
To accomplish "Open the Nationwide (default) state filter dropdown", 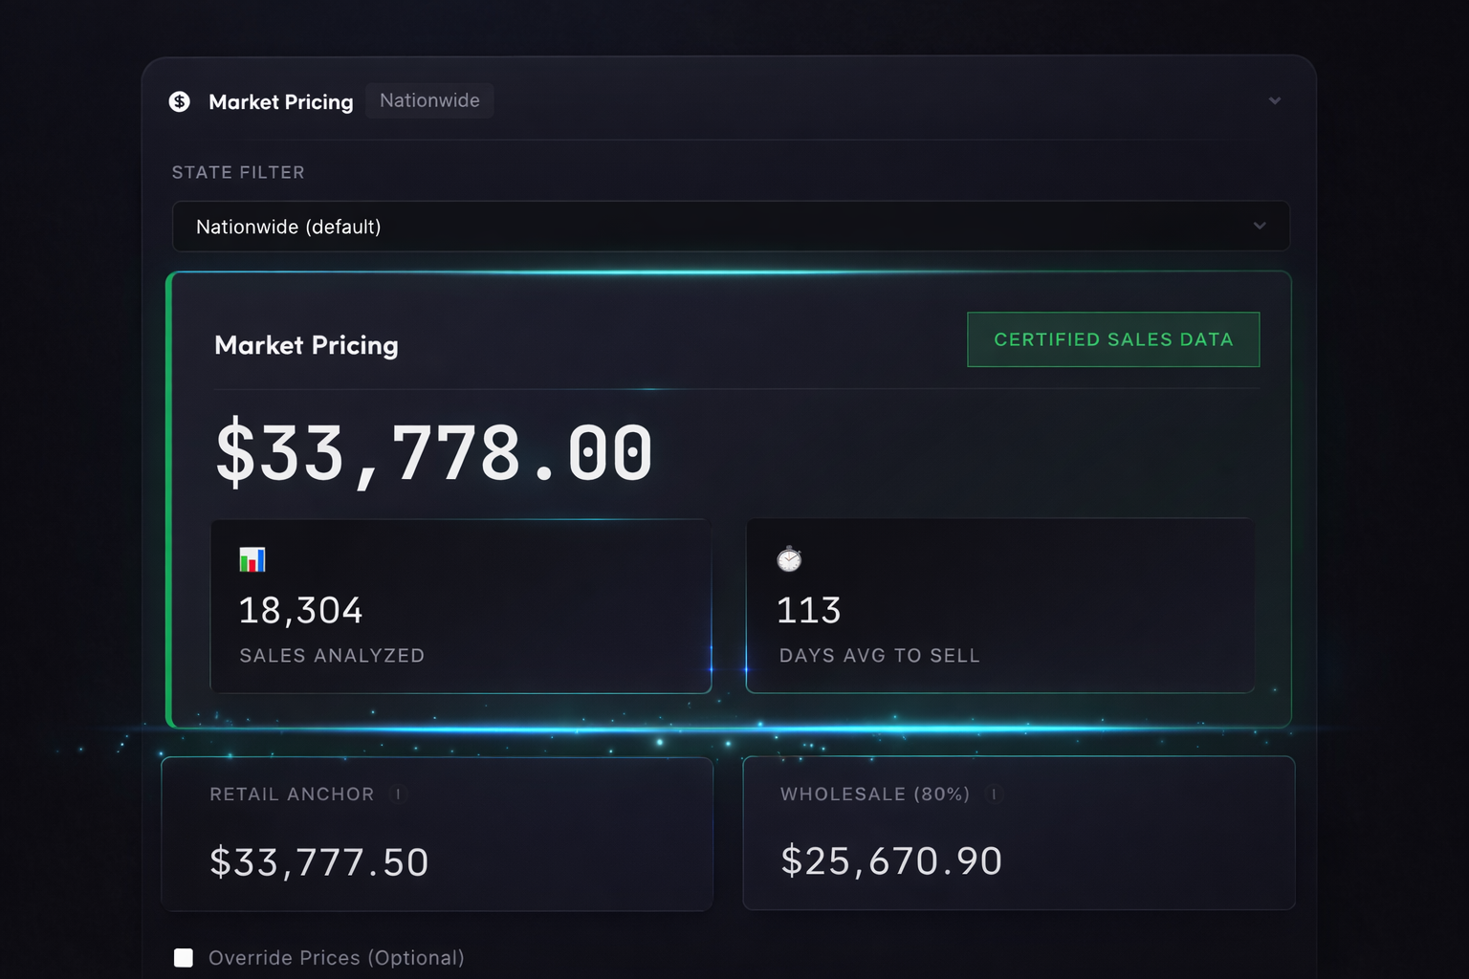I will coord(730,227).
